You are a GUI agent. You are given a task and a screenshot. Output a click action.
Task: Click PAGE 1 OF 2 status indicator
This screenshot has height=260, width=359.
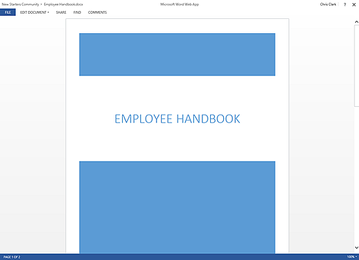pos(12,257)
